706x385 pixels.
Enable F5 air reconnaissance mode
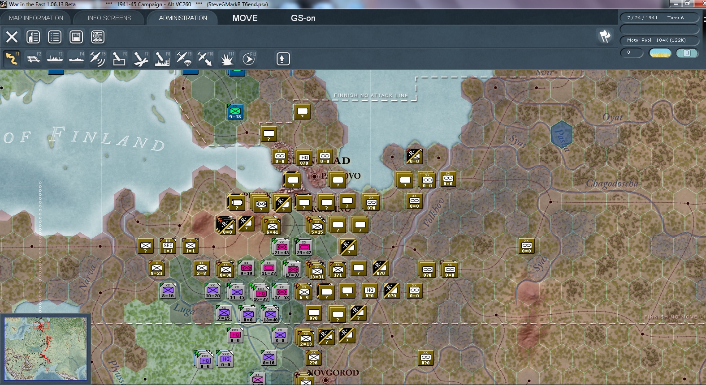[98, 59]
